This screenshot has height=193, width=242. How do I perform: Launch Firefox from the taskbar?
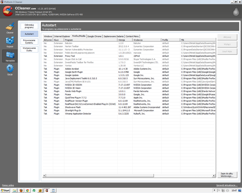(x=21, y=191)
